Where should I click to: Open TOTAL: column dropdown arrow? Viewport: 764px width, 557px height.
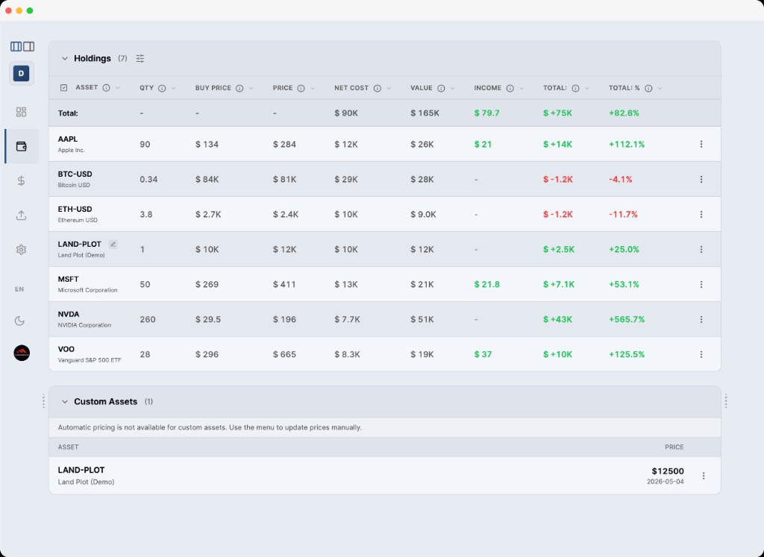click(x=587, y=88)
